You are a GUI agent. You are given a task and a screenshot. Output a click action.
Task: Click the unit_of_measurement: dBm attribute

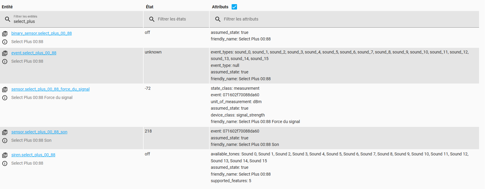click(x=236, y=102)
